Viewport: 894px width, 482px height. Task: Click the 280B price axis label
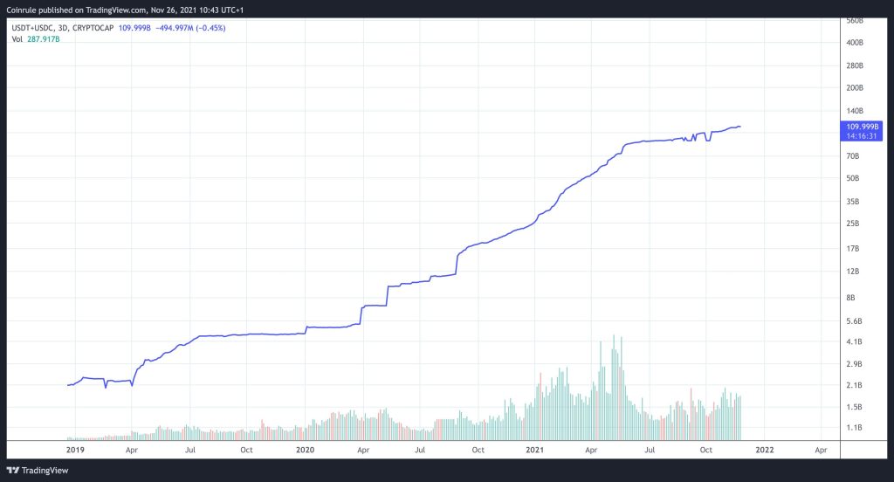tap(854, 65)
